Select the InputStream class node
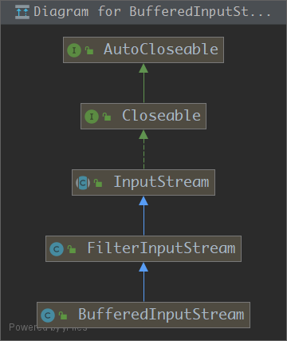The height and width of the screenshot is (341, 287). (143, 183)
